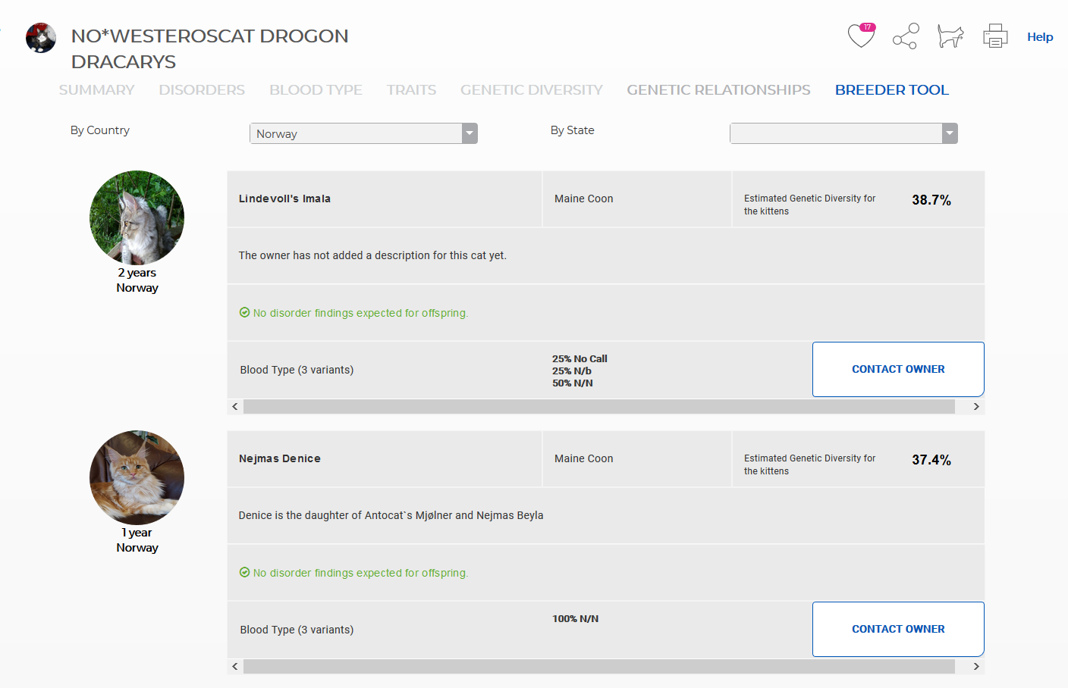Image resolution: width=1068 pixels, height=688 pixels.
Task: Contact owner of Lindevoll's Imala
Action: 898,369
